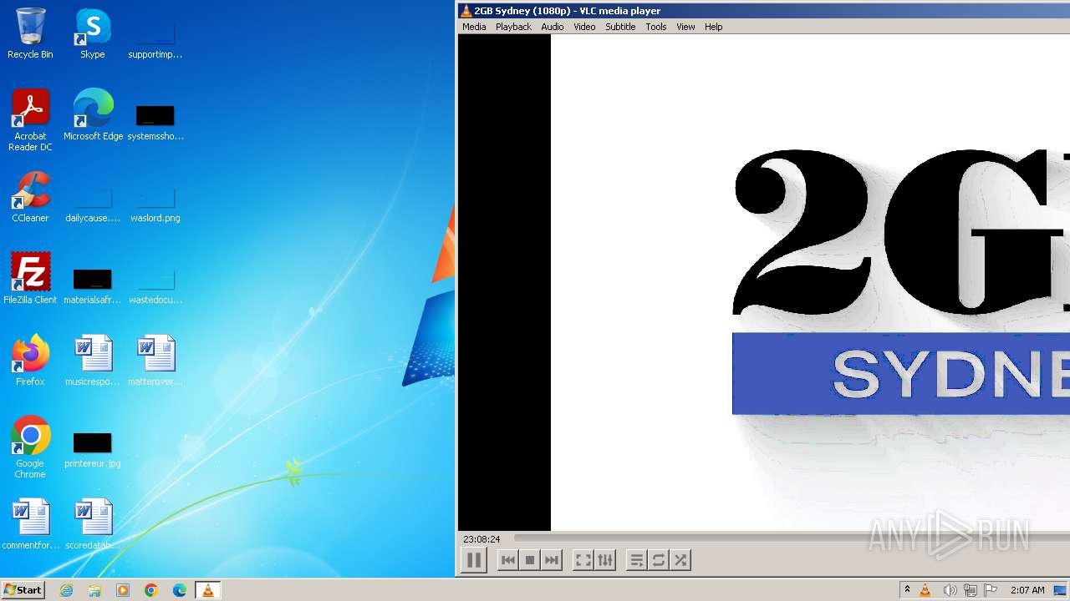The width and height of the screenshot is (1070, 601).
Task: Toggle the VLC playlist view
Action: (x=636, y=560)
